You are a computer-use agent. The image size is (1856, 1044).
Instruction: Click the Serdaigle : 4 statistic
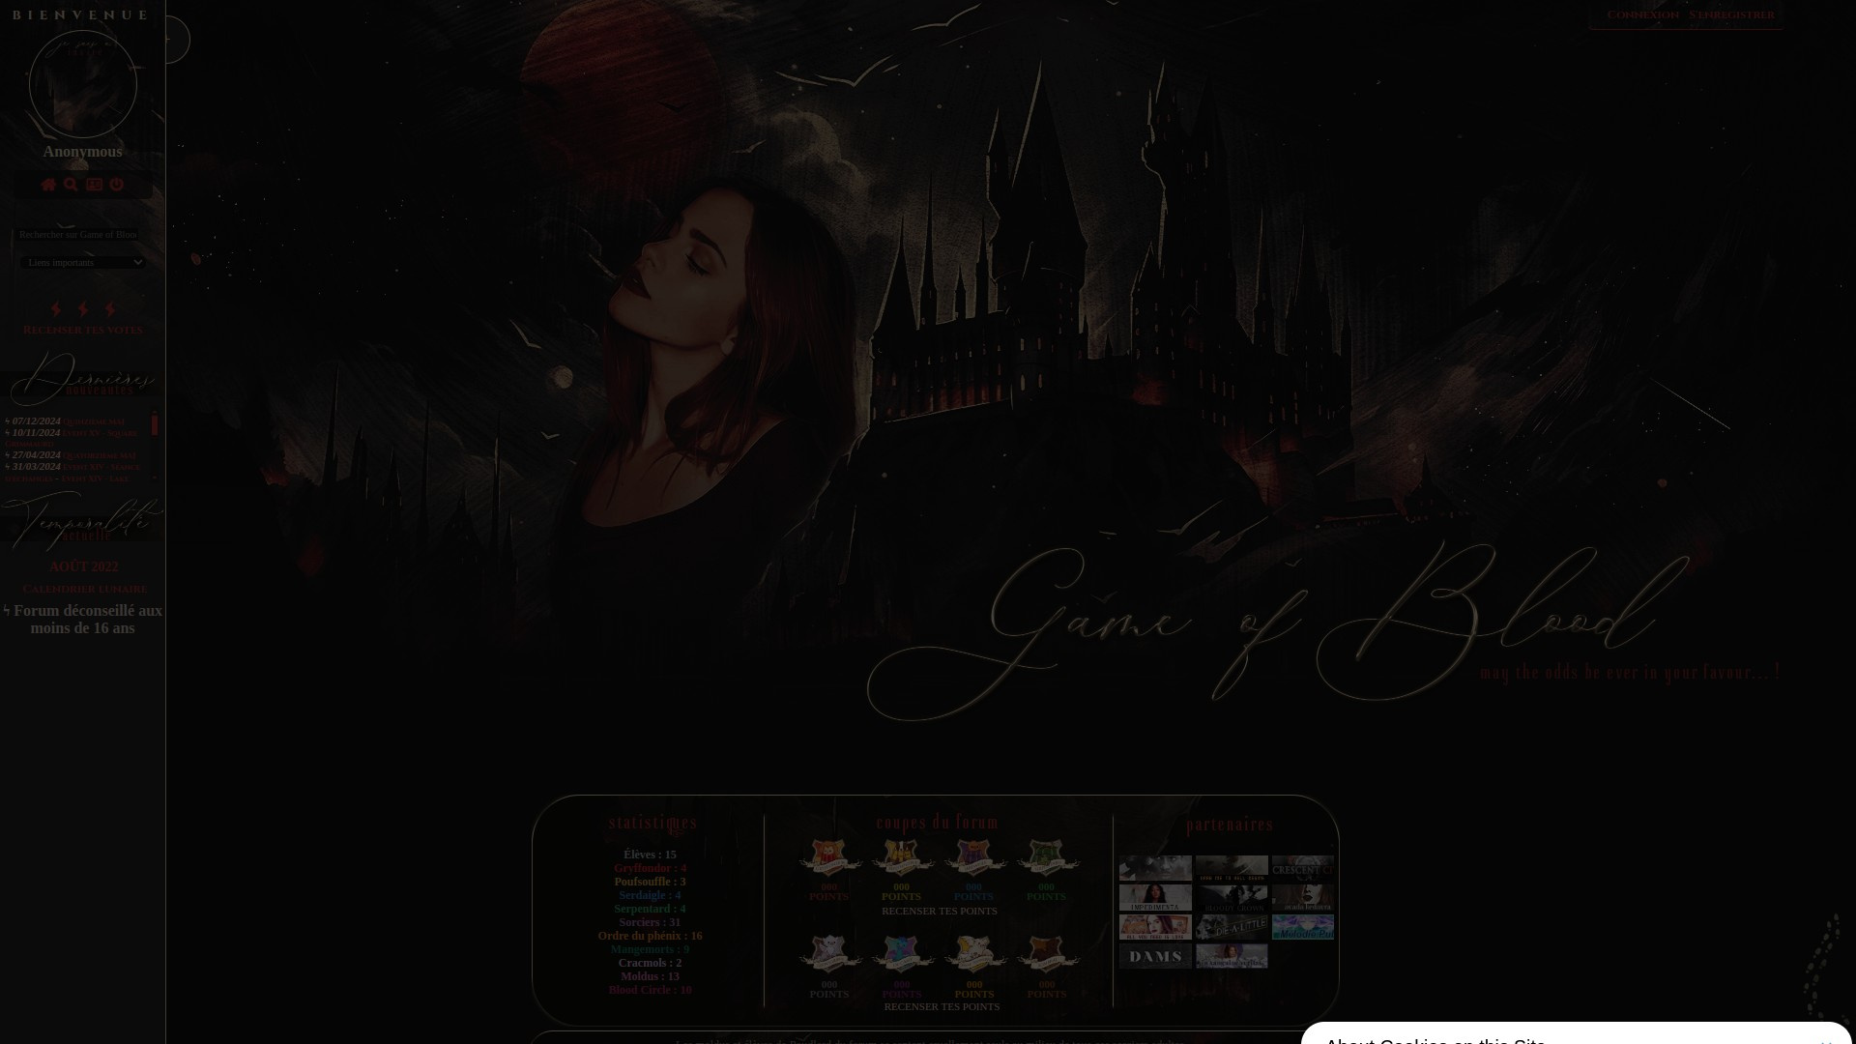650,895
